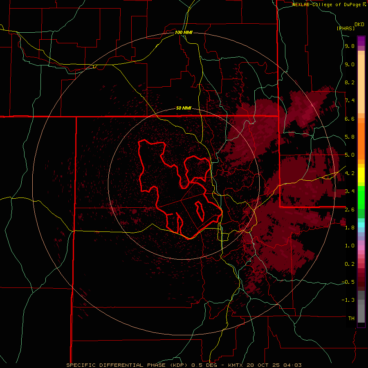Click the 50 NMI range ring label
The width and height of the screenshot is (368, 368).
(x=184, y=108)
